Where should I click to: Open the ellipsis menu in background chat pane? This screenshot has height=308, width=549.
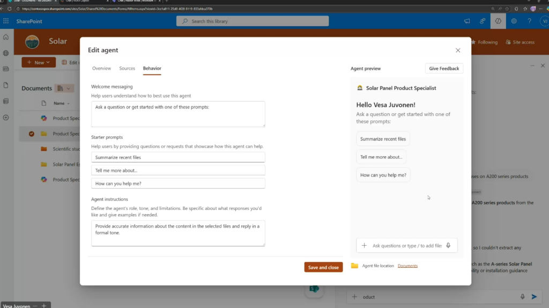[532, 65]
